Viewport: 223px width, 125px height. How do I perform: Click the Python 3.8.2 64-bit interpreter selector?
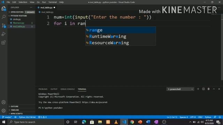[x=27, y=117]
